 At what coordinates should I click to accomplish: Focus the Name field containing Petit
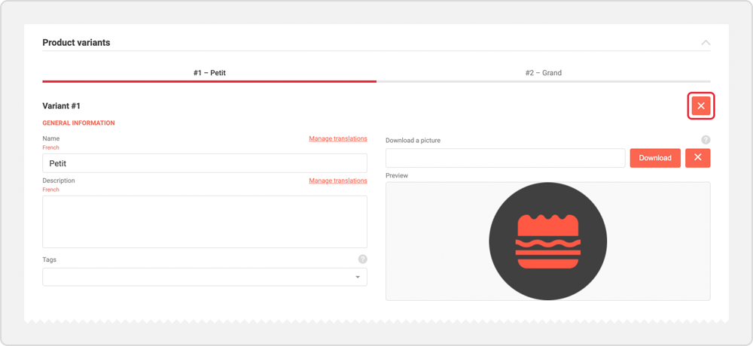tap(204, 163)
